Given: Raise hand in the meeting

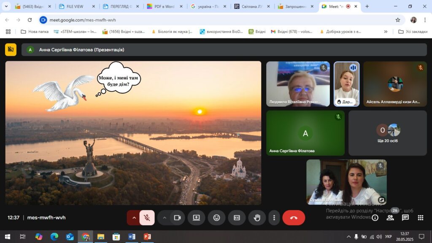Looking at the screenshot, I should pyautogui.click(x=257, y=218).
